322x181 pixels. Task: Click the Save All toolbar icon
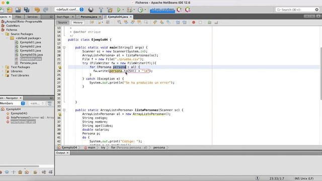click(27, 10)
